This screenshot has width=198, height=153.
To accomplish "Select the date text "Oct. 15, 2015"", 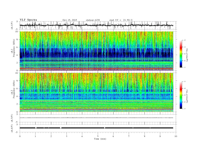I will 70,20.
